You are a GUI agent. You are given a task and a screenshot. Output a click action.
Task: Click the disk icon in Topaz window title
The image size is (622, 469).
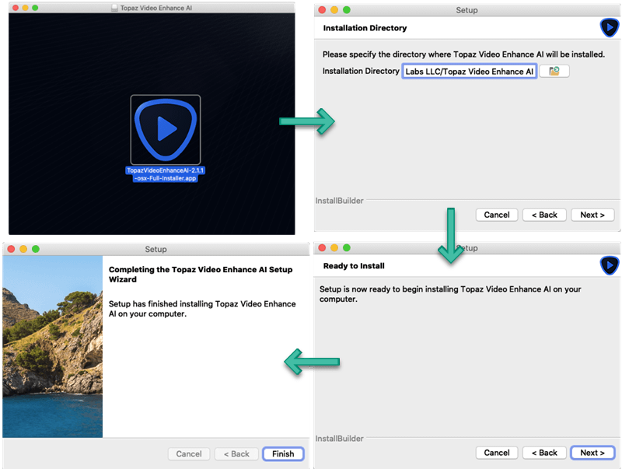pos(114,8)
